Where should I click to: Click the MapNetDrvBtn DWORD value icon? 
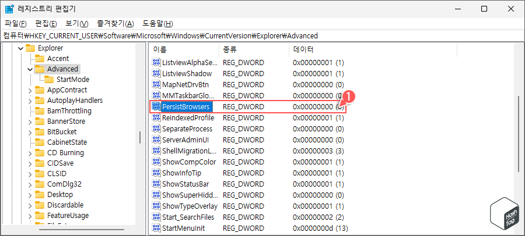click(156, 84)
